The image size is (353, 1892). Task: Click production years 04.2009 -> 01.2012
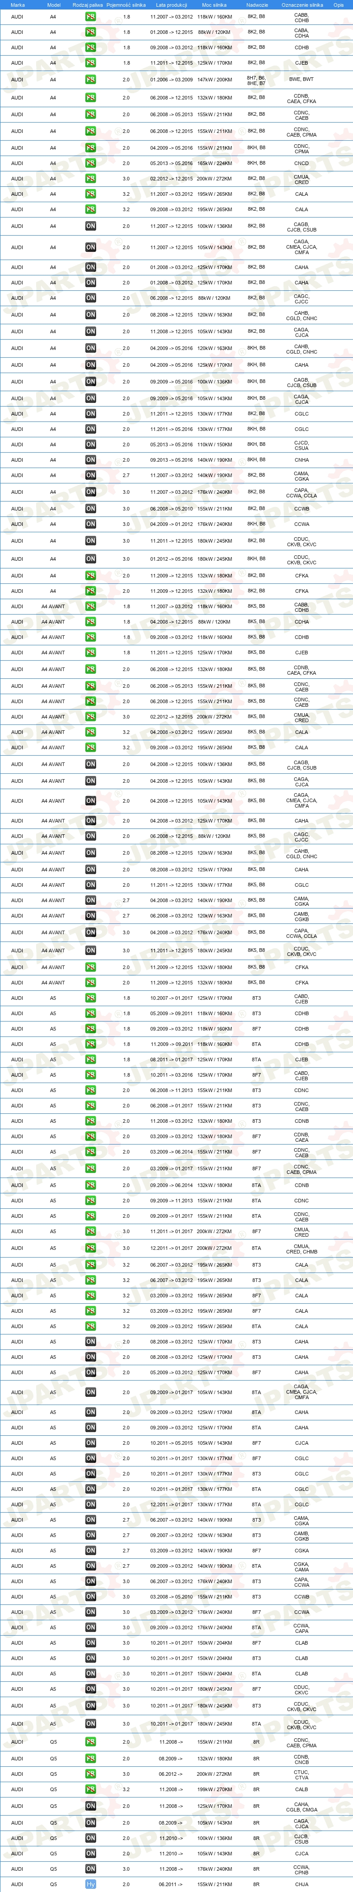[172, 525]
